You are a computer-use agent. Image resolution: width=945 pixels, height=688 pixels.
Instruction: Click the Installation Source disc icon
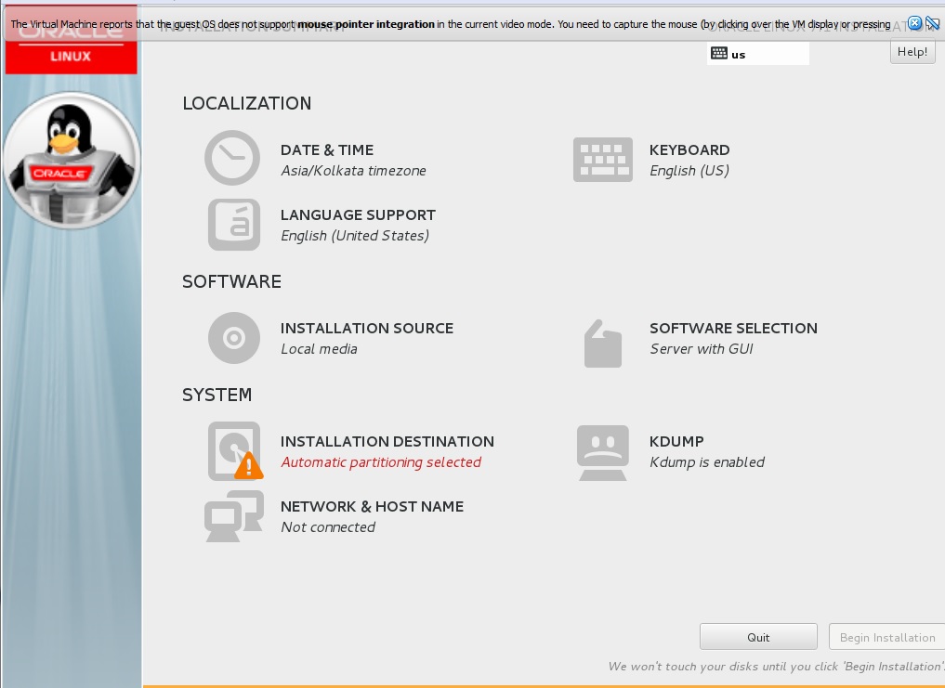(x=233, y=338)
